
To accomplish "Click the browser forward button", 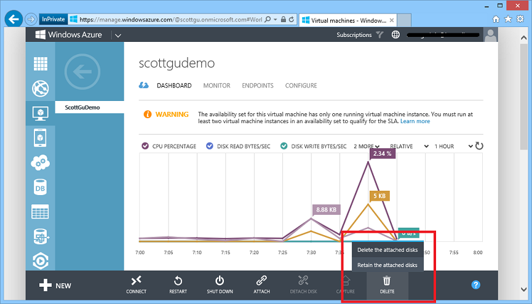I will pos(31,19).
